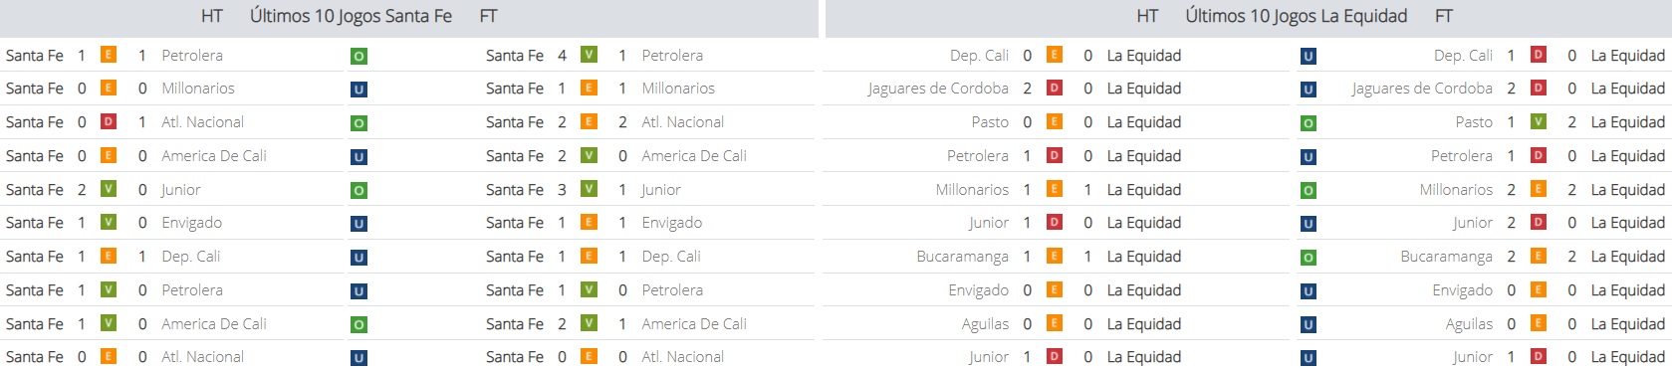
Task: Click green O icon in Pasto–La Equidad row
Action: point(1308,123)
